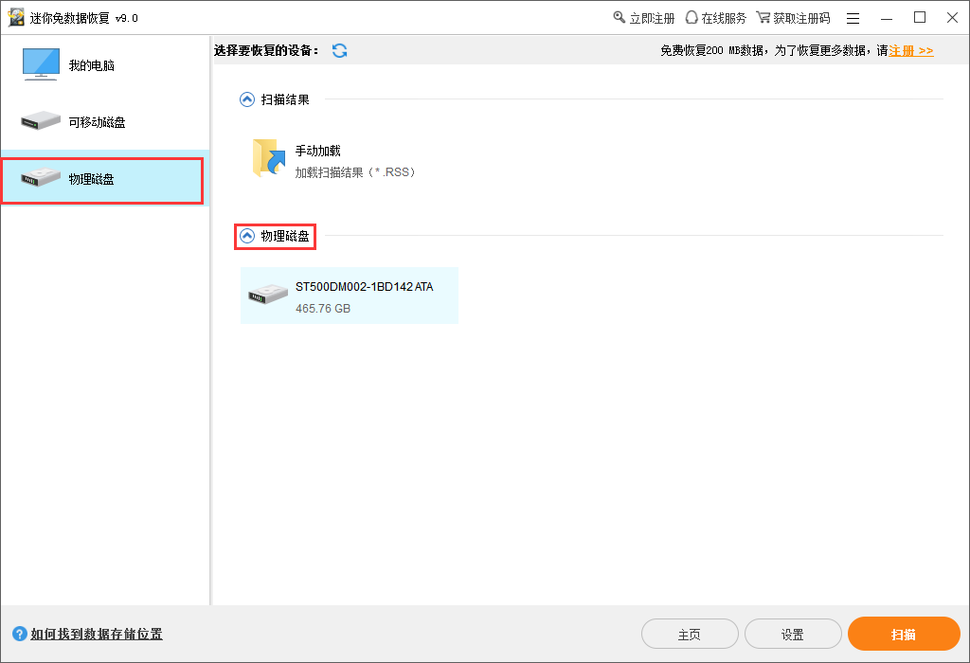970x663 pixels.
Task: Collapse the 物理磁盘 section arrow
Action: [x=247, y=236]
